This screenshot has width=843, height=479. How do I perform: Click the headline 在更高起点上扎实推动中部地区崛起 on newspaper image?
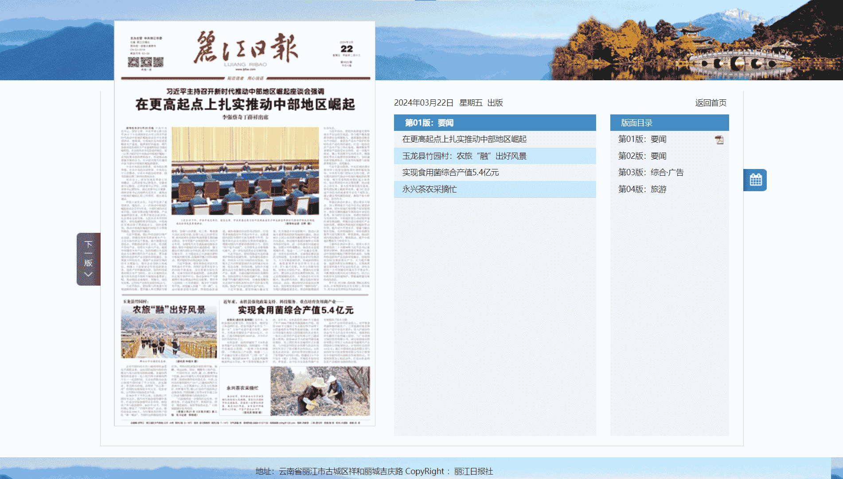point(245,104)
